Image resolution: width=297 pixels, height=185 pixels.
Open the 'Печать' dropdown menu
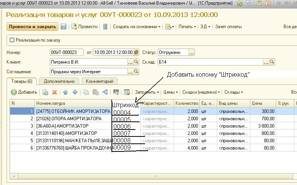[187, 27]
